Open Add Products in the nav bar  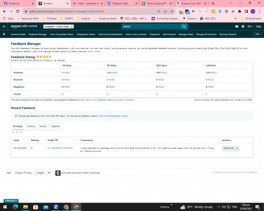pos(169,34)
